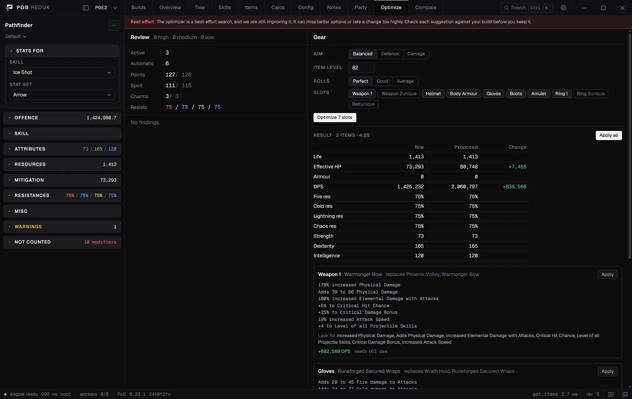Open settings gear icon
This screenshot has width=632, height=399.
[564, 8]
